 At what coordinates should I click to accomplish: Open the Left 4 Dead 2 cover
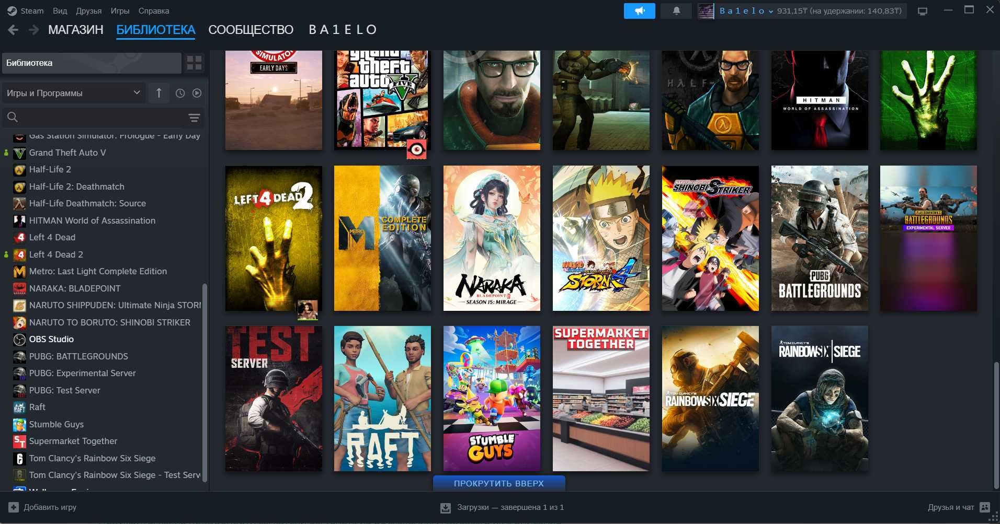[x=274, y=238]
